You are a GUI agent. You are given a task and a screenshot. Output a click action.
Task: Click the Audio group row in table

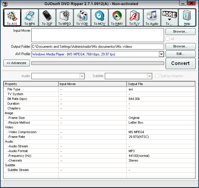point(99,142)
